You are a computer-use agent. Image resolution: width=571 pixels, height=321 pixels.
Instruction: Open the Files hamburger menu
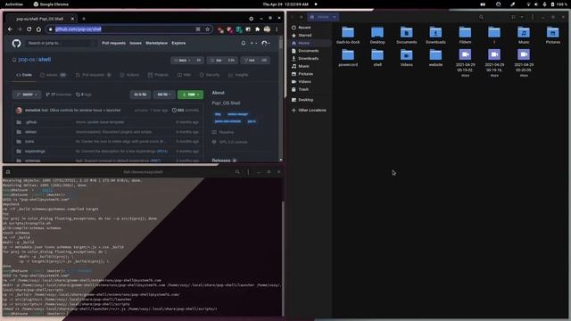click(533, 17)
